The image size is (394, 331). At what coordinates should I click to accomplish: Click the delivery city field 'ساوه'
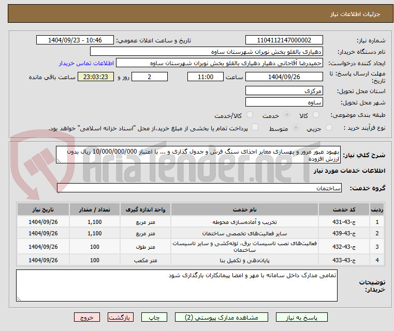[x=284, y=102]
